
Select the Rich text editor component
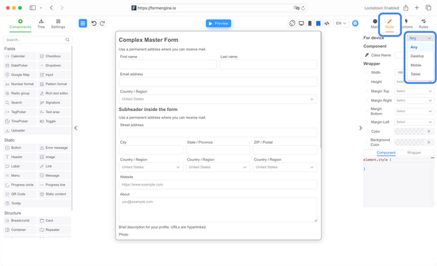[54, 93]
